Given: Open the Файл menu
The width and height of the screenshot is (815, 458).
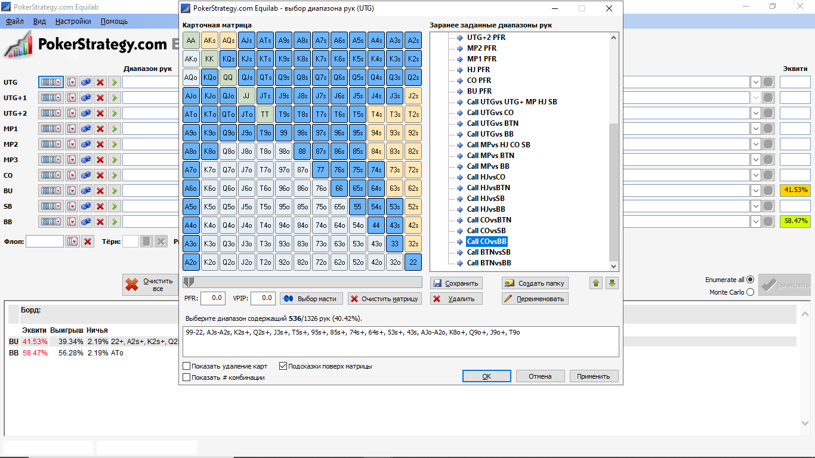Looking at the screenshot, I should click(15, 21).
